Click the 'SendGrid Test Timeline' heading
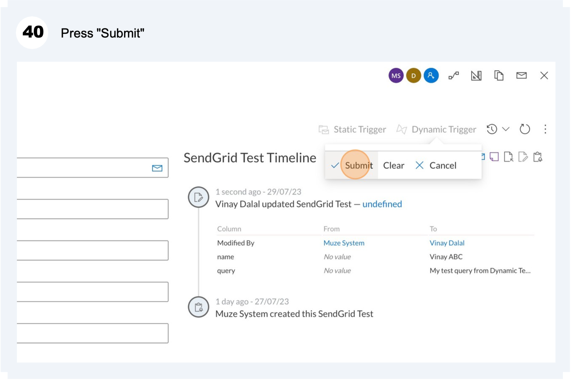 tap(250, 158)
